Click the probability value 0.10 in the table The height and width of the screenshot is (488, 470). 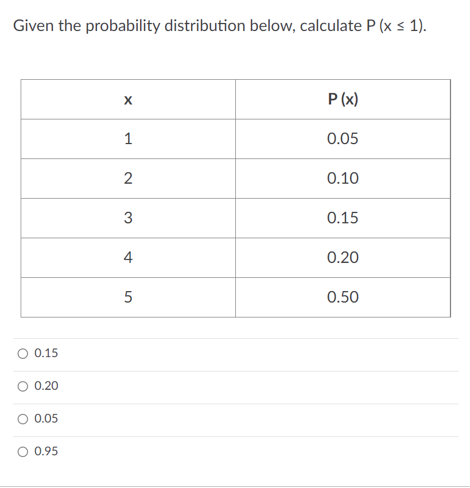point(343,179)
